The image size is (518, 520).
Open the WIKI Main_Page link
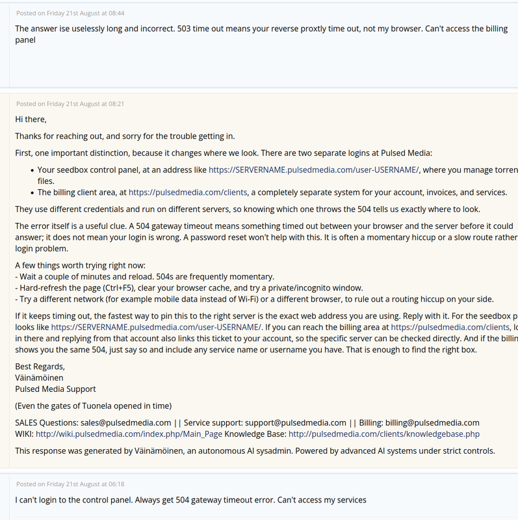129,434
